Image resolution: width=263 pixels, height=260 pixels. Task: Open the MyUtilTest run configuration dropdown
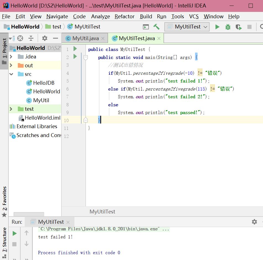(187, 27)
